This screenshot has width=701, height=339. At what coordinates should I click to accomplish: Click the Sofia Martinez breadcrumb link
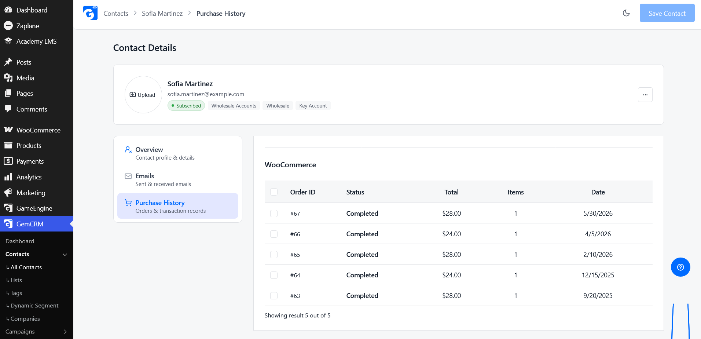pos(162,13)
